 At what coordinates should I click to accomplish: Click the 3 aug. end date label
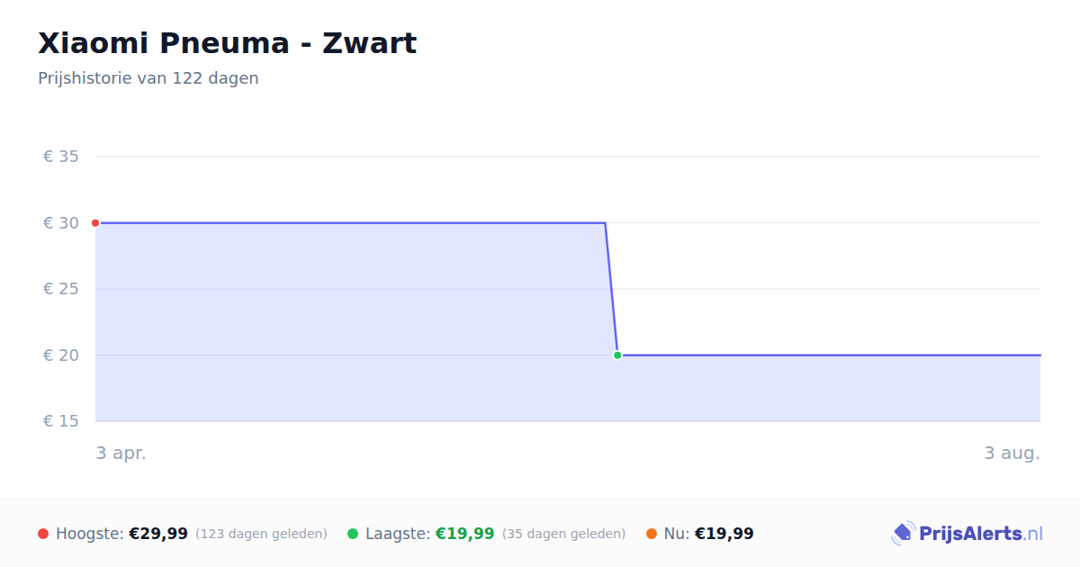click(1012, 454)
